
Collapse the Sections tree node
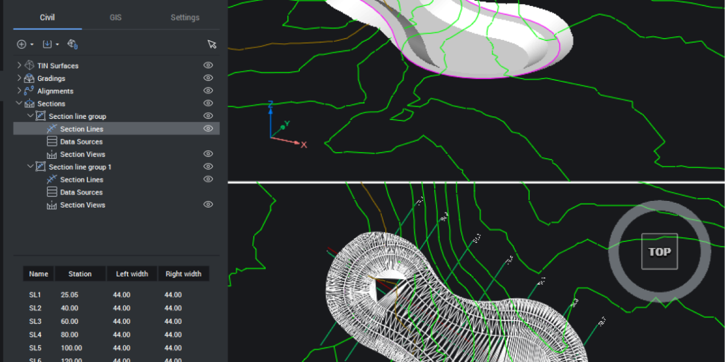[x=19, y=104]
